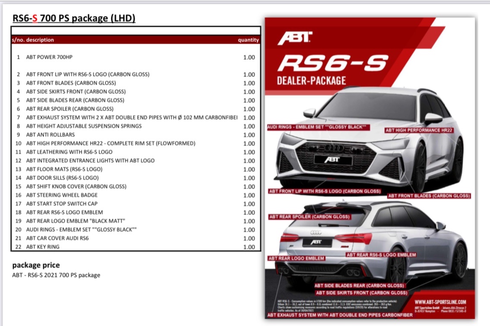Click flyer callout 'ABT REAR SPOILER (CARBON GLOSS)' beside the rear-view car
The height and width of the screenshot is (326, 490).
310,217
